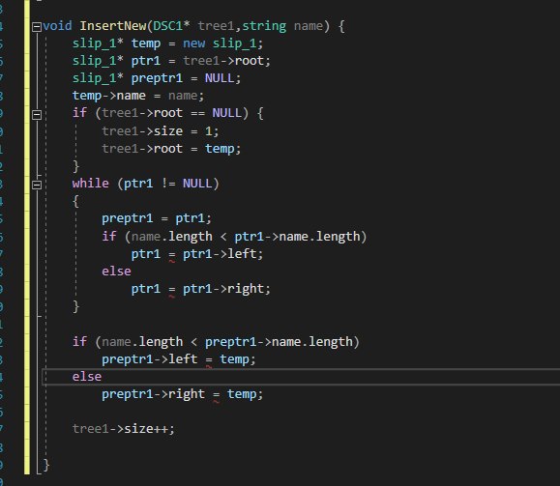560x486 pixels.
Task: Click the string name parameter
Action: (282, 26)
